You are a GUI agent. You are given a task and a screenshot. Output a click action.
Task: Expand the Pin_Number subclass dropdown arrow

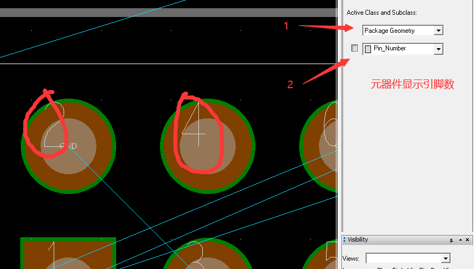[x=438, y=49]
